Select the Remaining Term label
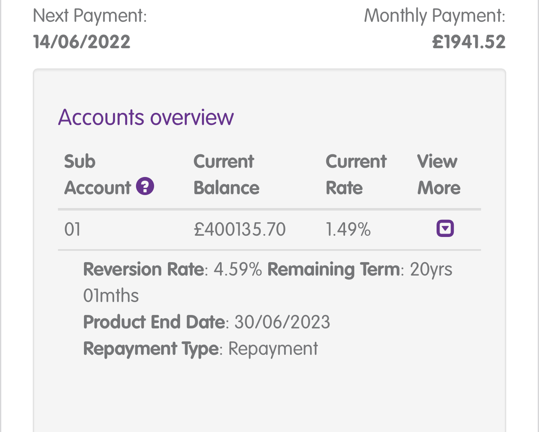The width and height of the screenshot is (539, 432). point(334,269)
